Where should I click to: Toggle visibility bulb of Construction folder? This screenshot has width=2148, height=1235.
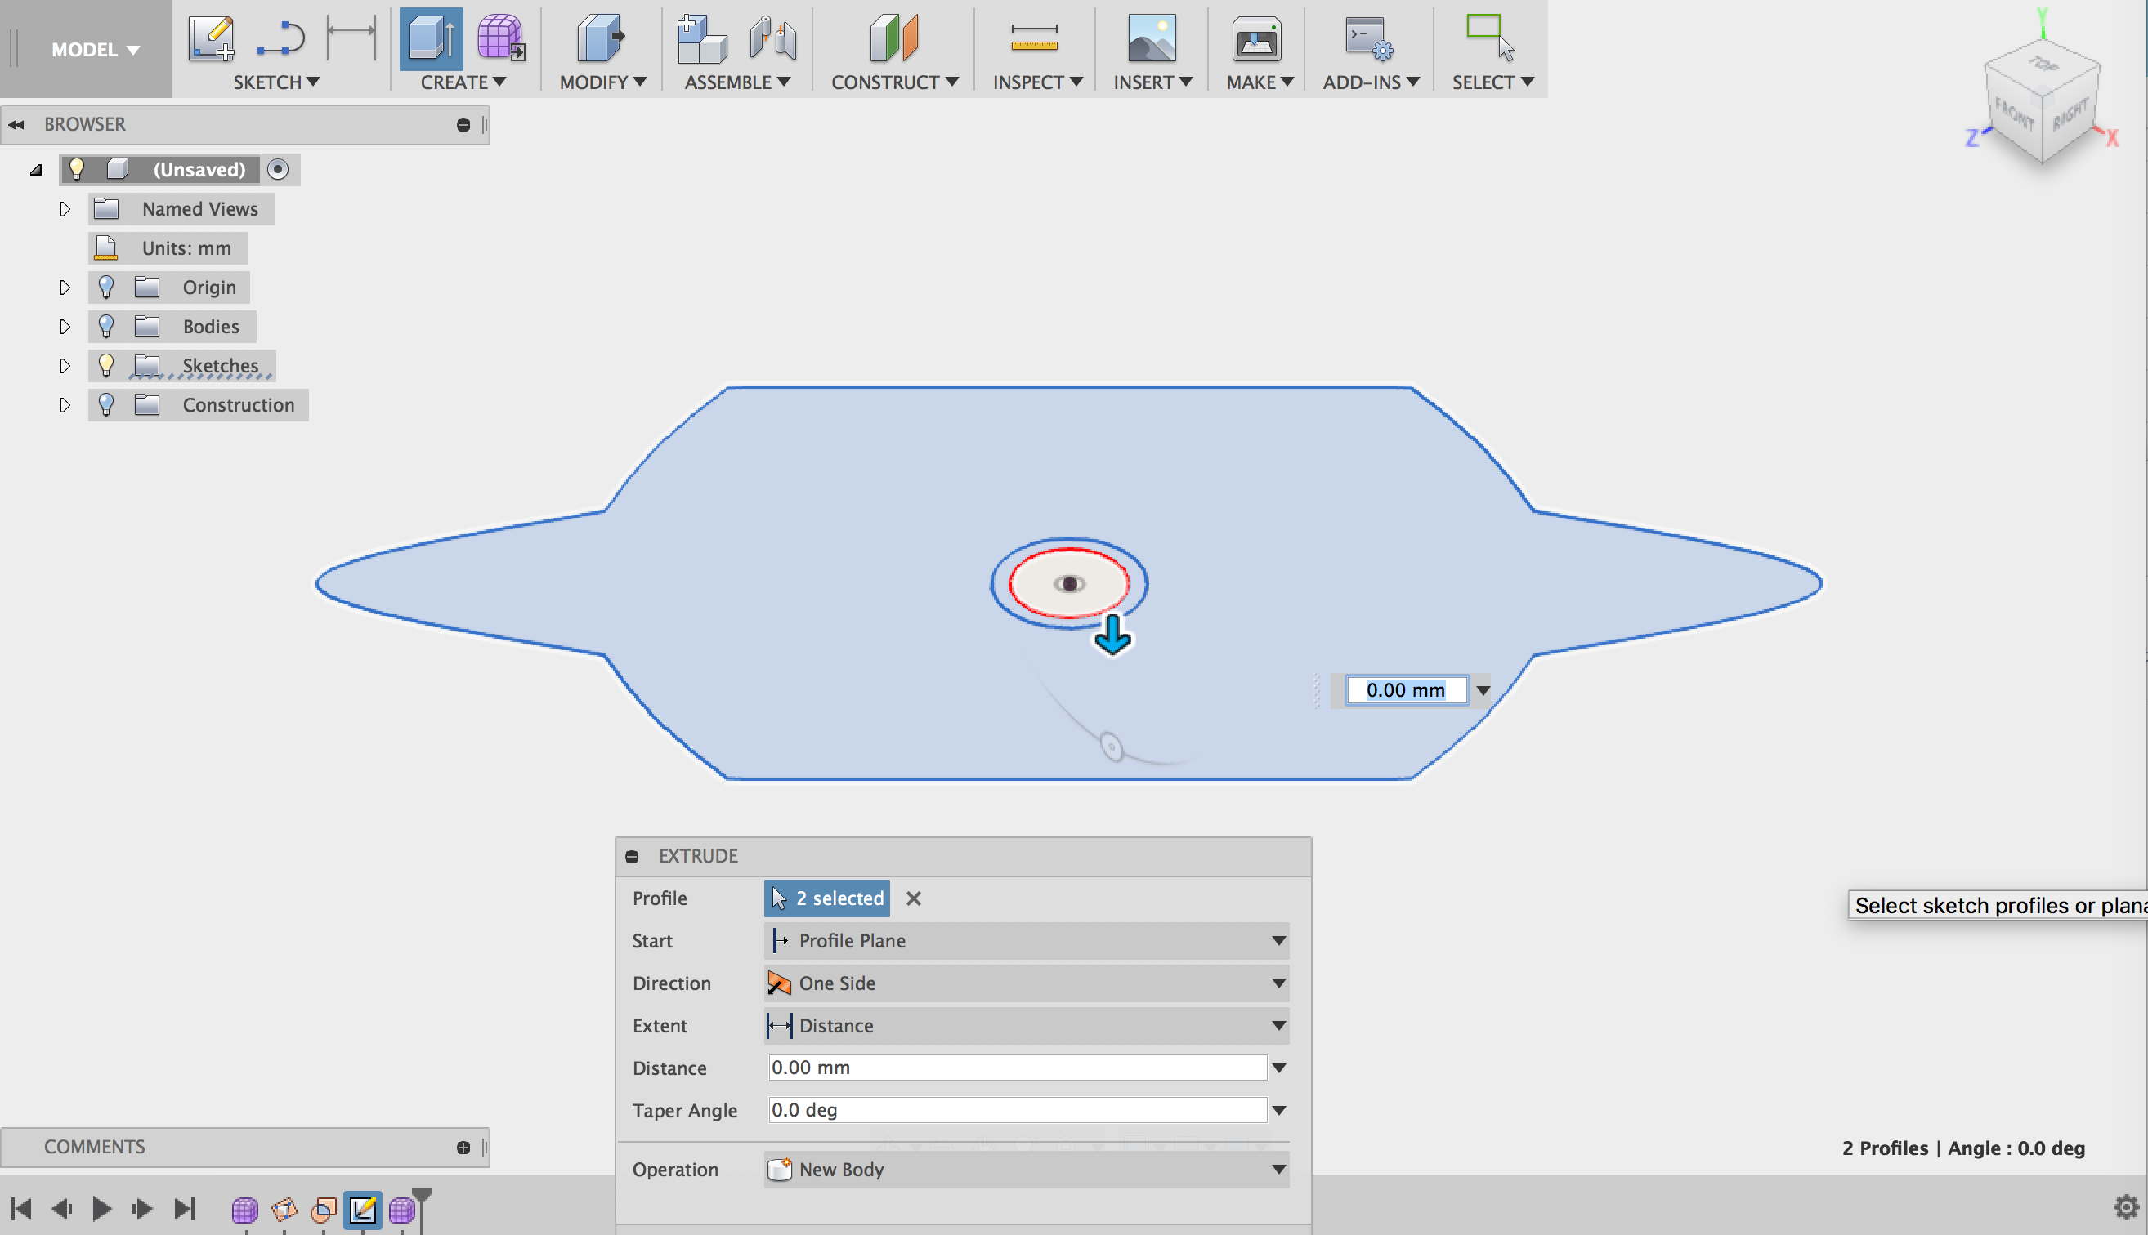pos(106,404)
